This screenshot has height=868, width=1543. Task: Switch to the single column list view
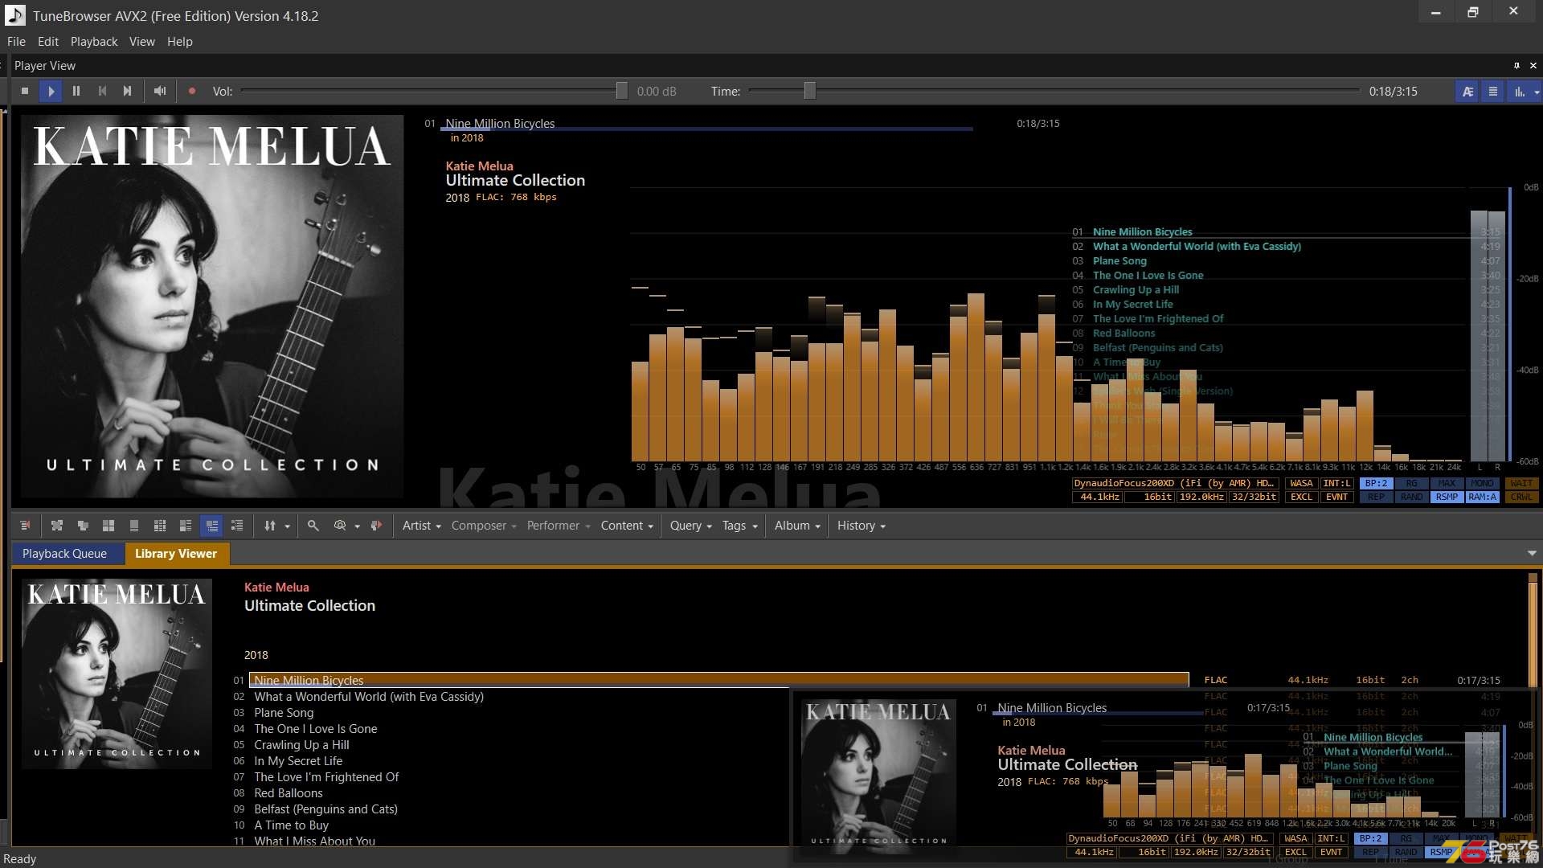[x=134, y=526]
